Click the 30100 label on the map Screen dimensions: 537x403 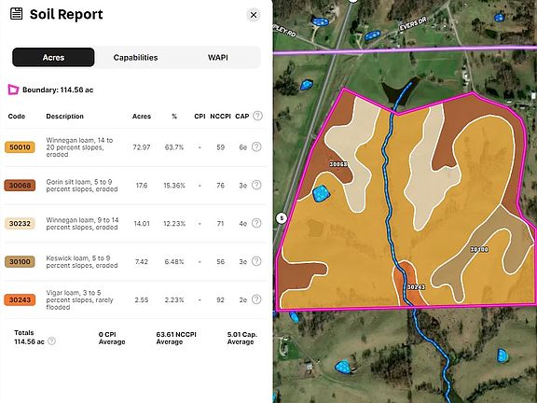pyautogui.click(x=479, y=249)
